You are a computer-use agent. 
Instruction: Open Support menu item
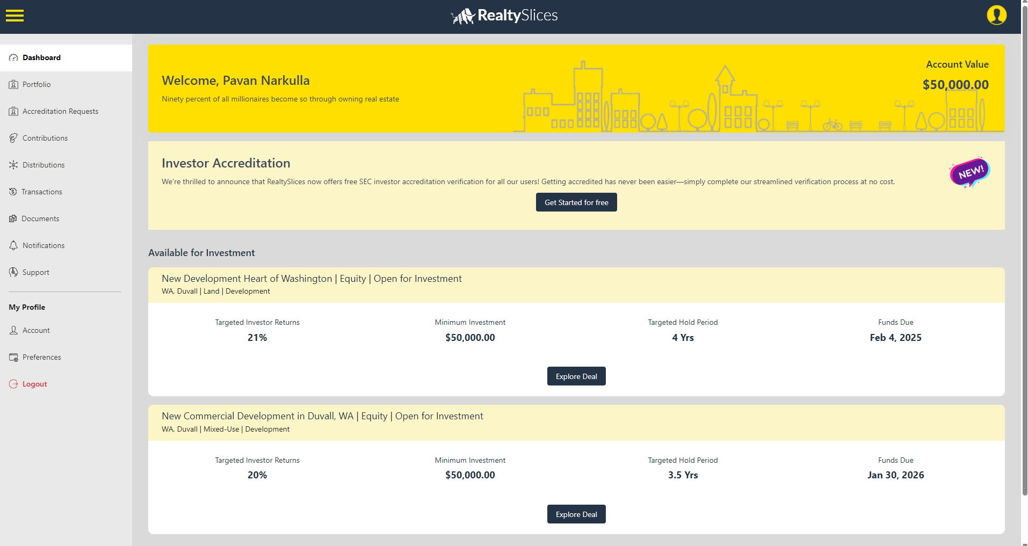click(66, 272)
